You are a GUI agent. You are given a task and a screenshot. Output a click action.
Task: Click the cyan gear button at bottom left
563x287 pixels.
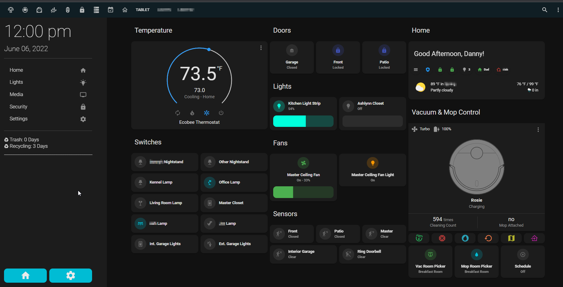click(x=71, y=275)
